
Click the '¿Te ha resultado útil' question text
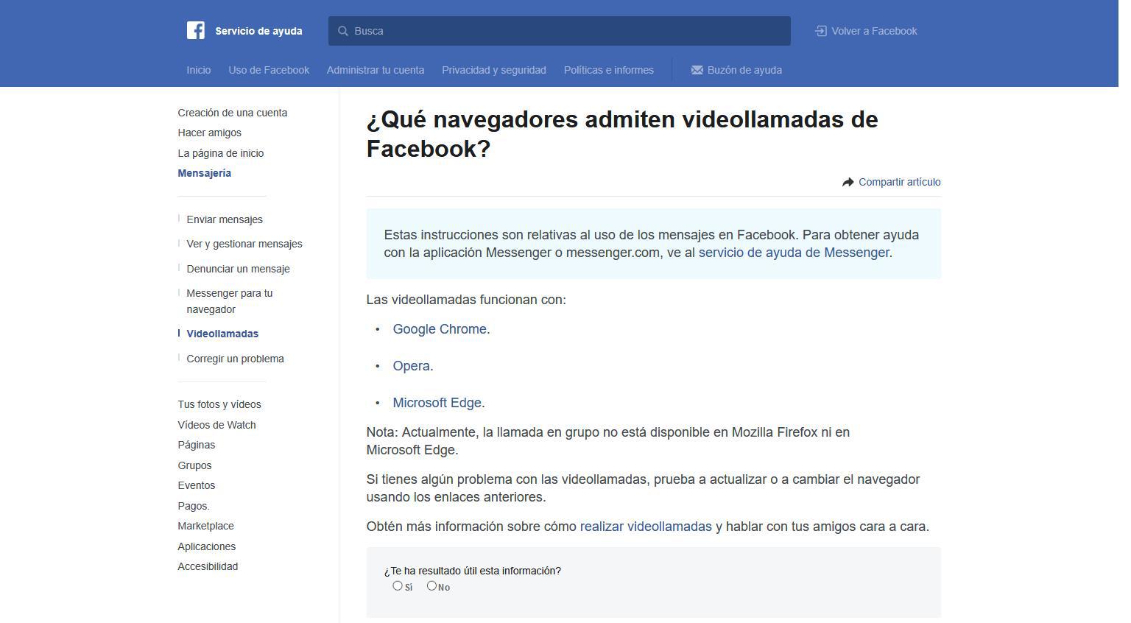(x=473, y=571)
